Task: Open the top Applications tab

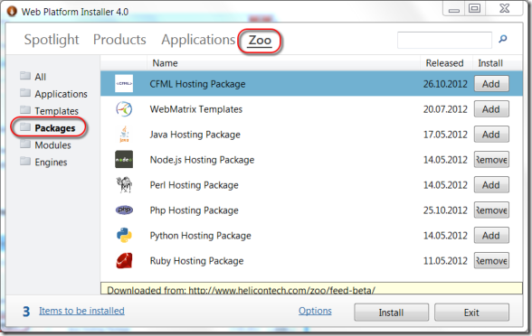Action: [x=198, y=40]
